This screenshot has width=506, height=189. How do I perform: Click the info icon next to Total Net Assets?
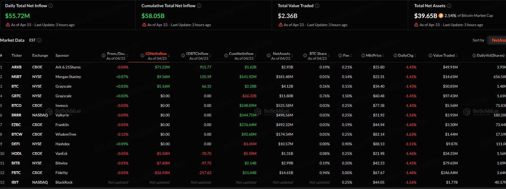(x=449, y=6)
